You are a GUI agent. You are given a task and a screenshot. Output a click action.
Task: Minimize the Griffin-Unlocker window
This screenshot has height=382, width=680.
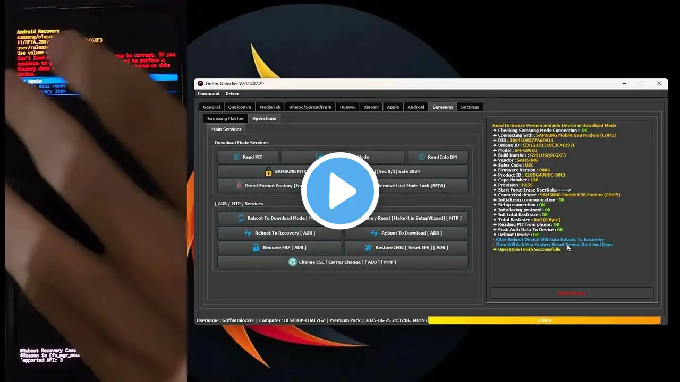[x=624, y=83]
